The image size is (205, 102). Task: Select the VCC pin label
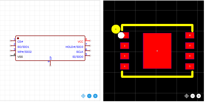[x=81, y=42]
